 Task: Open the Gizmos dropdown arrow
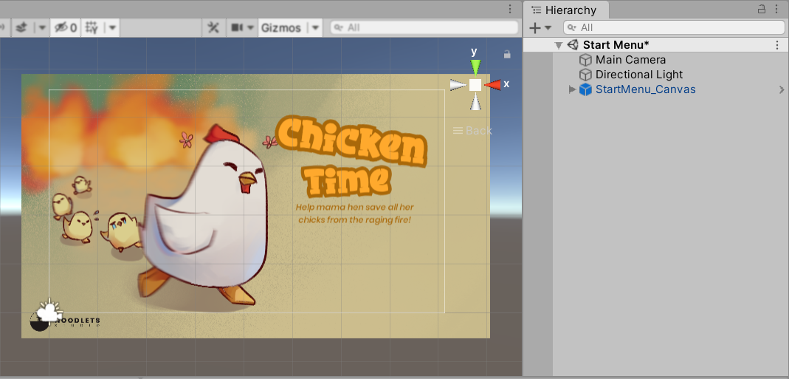315,27
